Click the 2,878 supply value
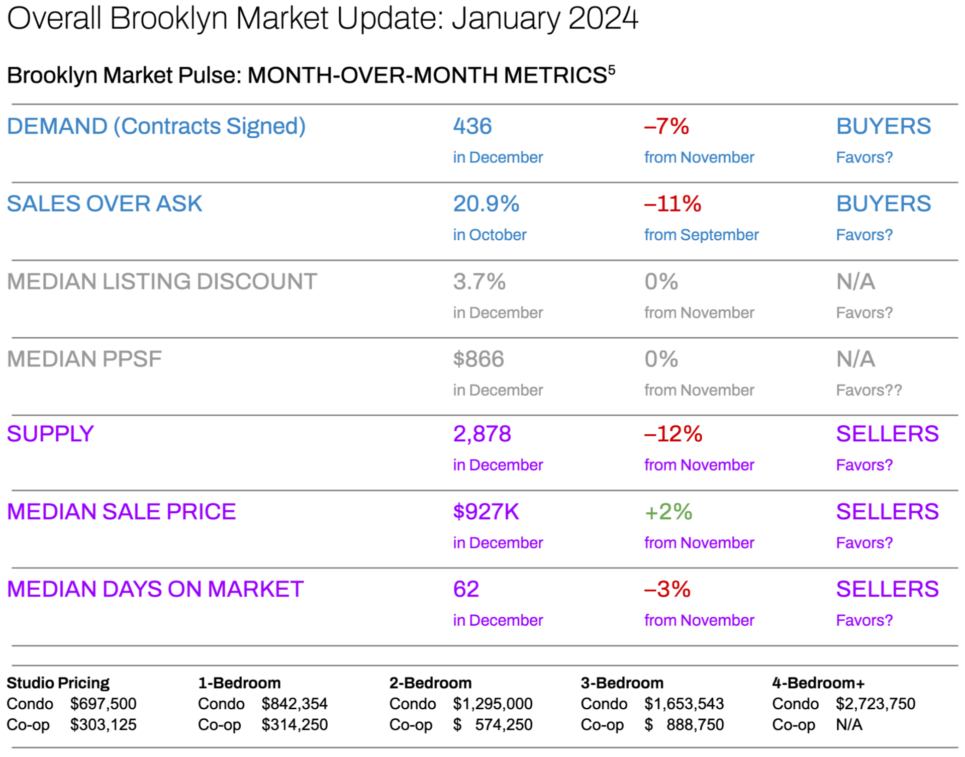Screen dimensions: 965x757 coord(481,434)
